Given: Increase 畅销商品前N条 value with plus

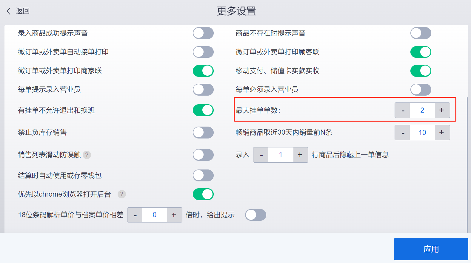Looking at the screenshot, I should (x=442, y=133).
